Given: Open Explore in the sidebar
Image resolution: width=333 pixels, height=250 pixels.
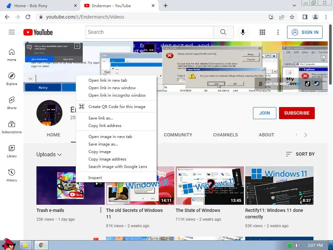Looking at the screenshot, I should tap(12, 79).
